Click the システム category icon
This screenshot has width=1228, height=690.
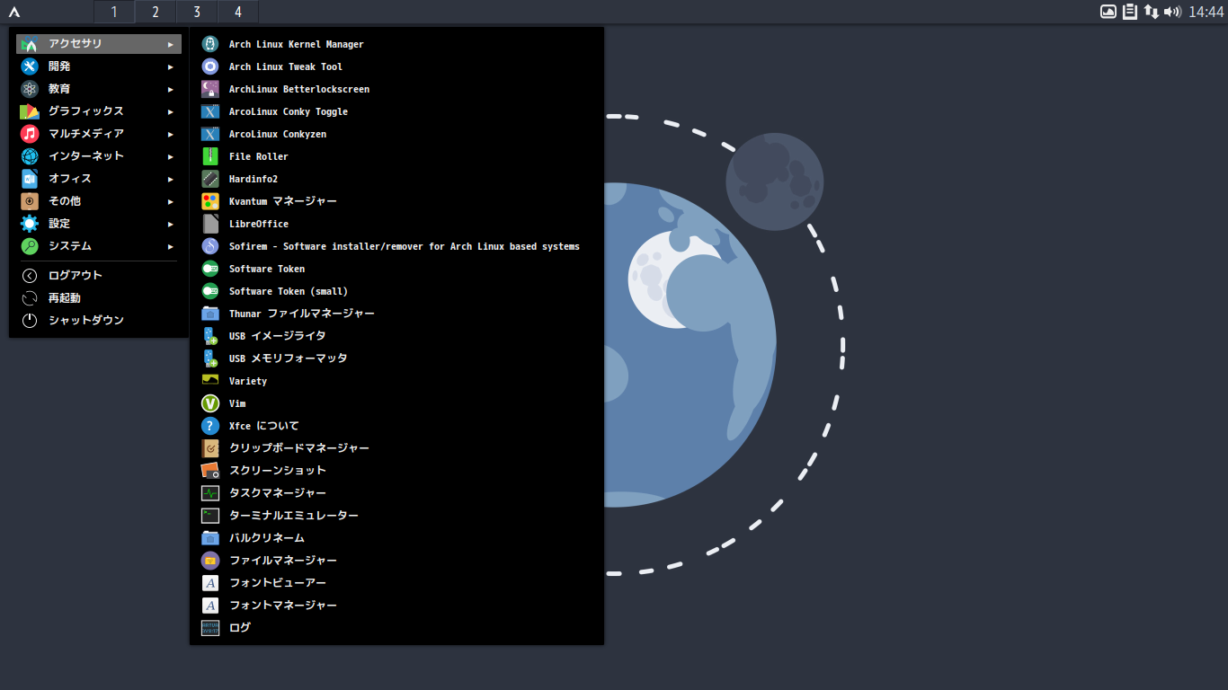click(x=30, y=246)
